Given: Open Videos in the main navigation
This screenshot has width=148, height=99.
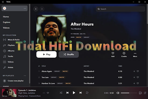Looking at the screenshot, I should [6, 28].
